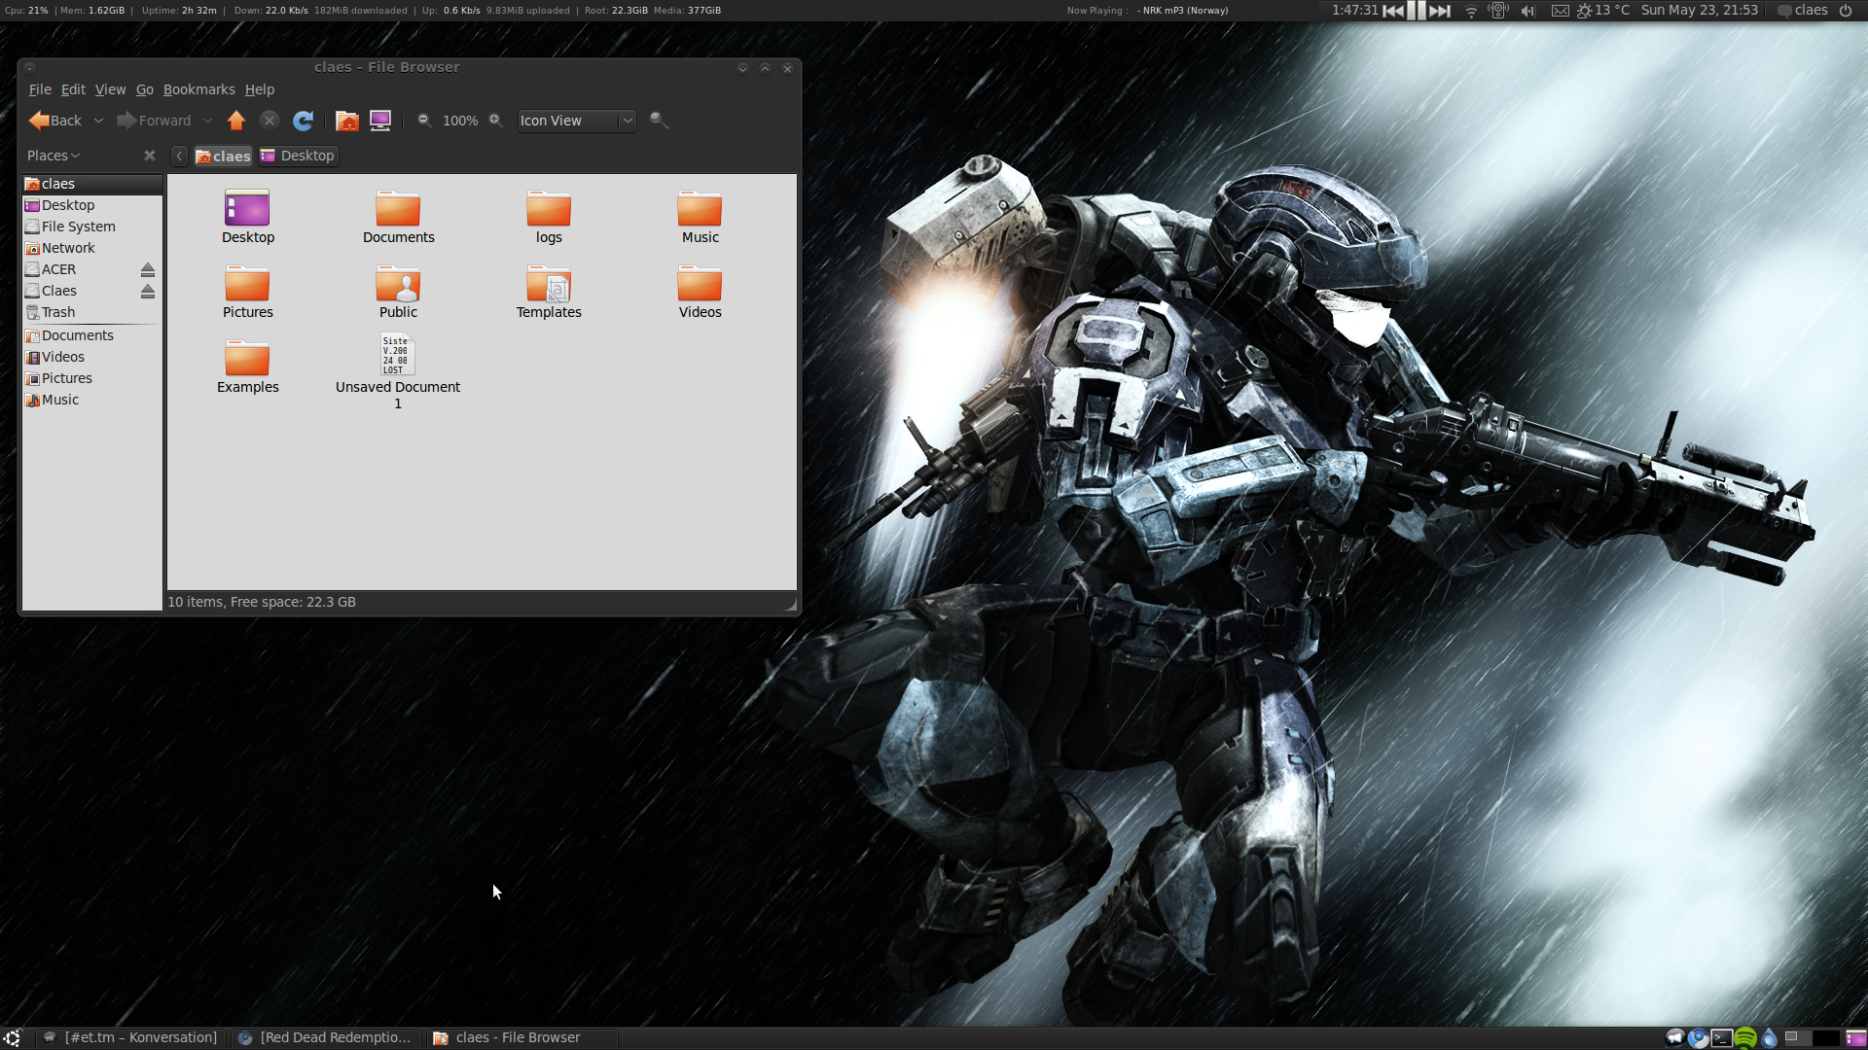The image size is (1868, 1050).
Task: Reload the current folder
Action: click(x=303, y=121)
